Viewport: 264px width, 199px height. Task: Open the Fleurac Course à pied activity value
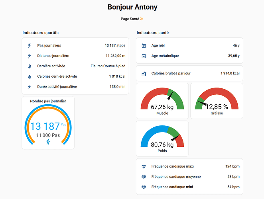(x=108, y=66)
